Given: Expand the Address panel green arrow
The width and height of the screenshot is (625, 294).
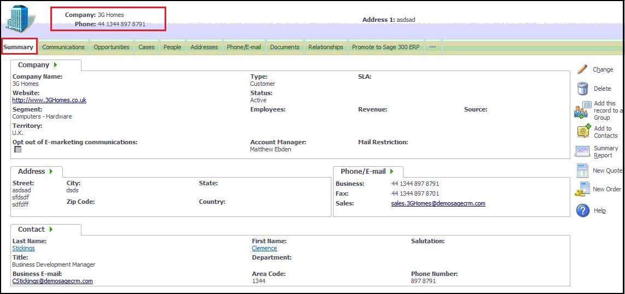Looking at the screenshot, I should [x=51, y=171].
